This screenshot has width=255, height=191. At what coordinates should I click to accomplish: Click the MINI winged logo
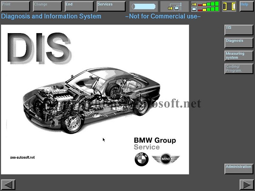click(x=165, y=160)
